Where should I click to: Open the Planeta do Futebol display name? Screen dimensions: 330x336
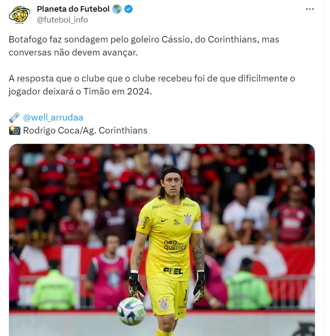tap(73, 9)
